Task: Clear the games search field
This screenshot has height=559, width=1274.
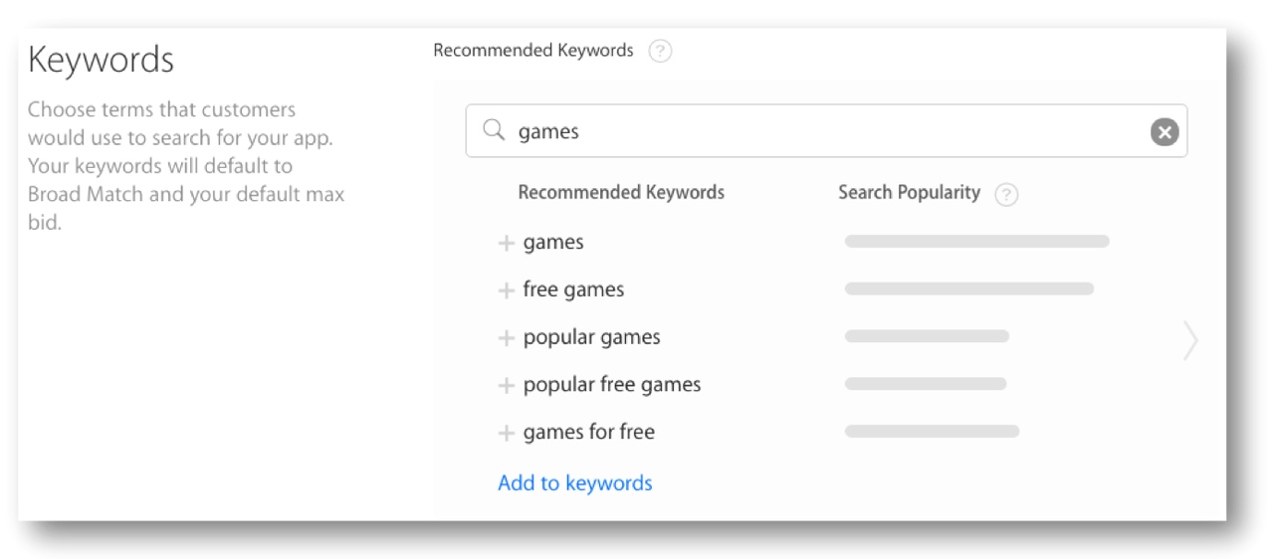Action: [x=1165, y=131]
